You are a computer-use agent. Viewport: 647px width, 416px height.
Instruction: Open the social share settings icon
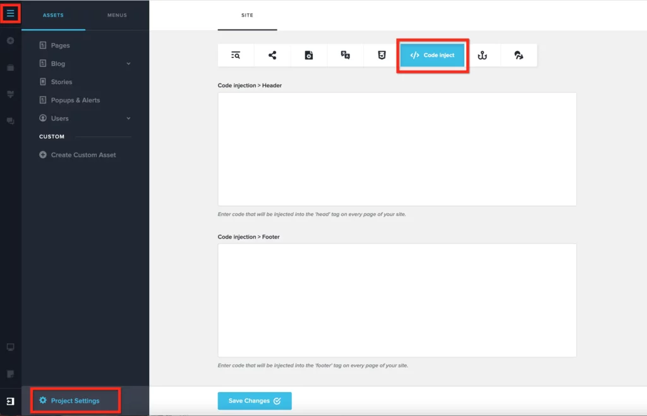tap(272, 56)
